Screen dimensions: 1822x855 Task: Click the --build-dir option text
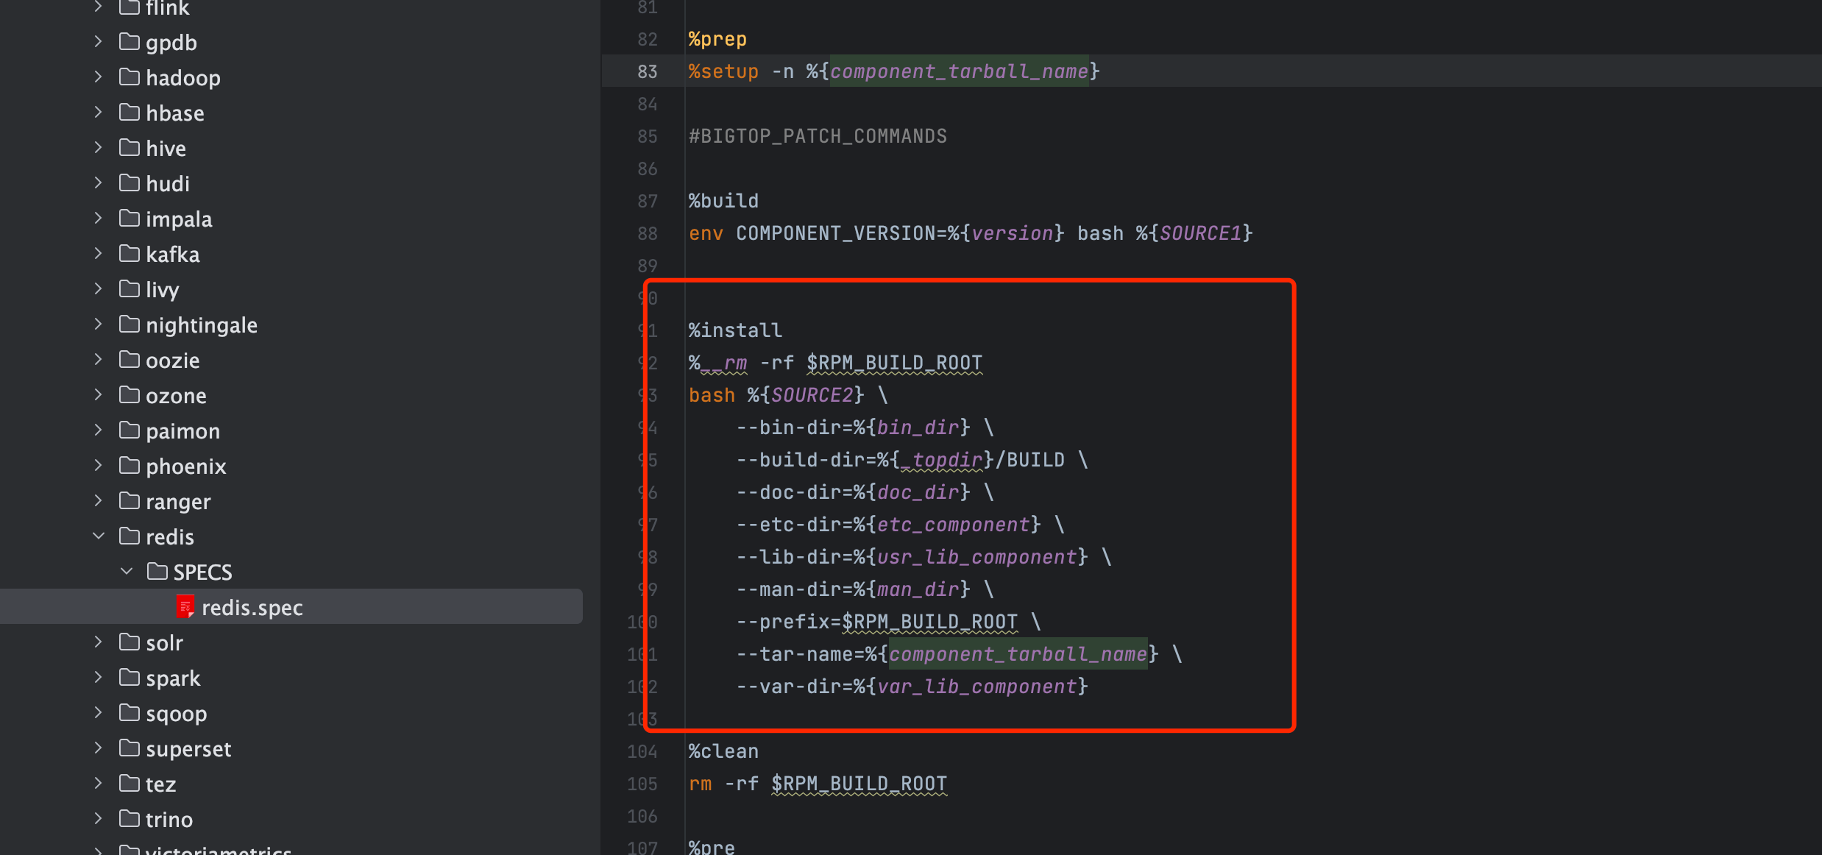(800, 460)
